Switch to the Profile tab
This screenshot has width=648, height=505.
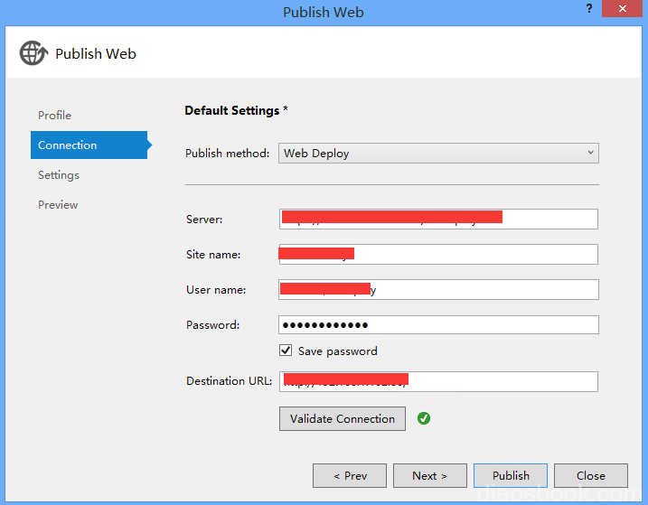click(54, 115)
